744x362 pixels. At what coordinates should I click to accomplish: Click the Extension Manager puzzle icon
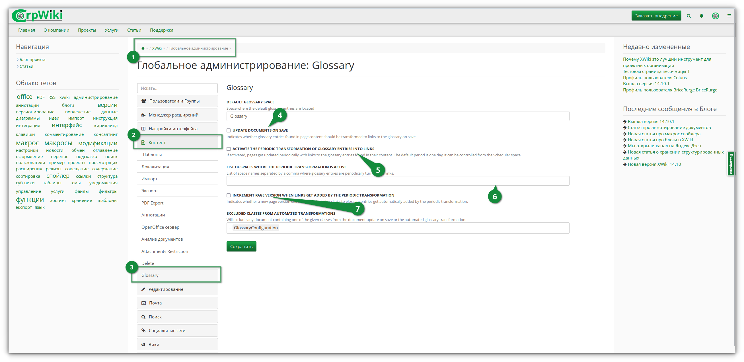tap(143, 115)
